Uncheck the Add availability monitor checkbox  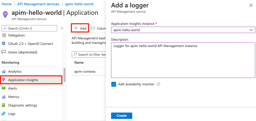114,84
